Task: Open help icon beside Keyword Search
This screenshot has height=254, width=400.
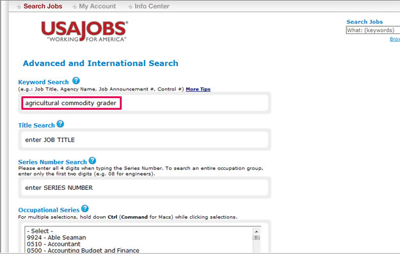Action: point(76,81)
